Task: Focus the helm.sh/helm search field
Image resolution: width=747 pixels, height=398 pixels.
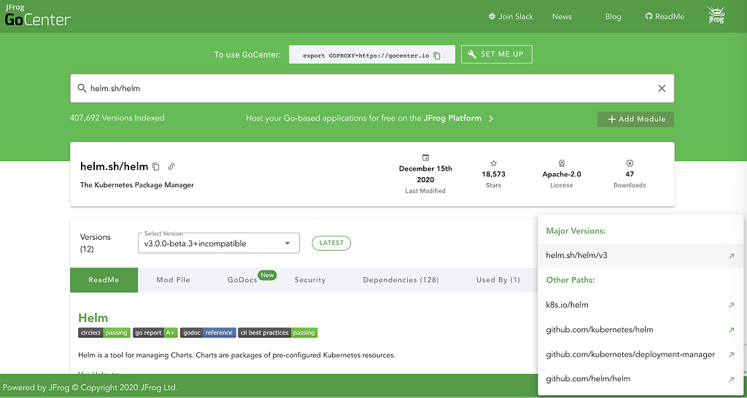Action: [372, 88]
